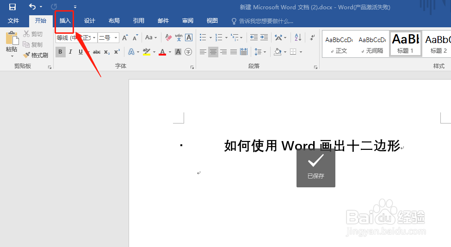Open the 审阅 tab

(x=187, y=21)
